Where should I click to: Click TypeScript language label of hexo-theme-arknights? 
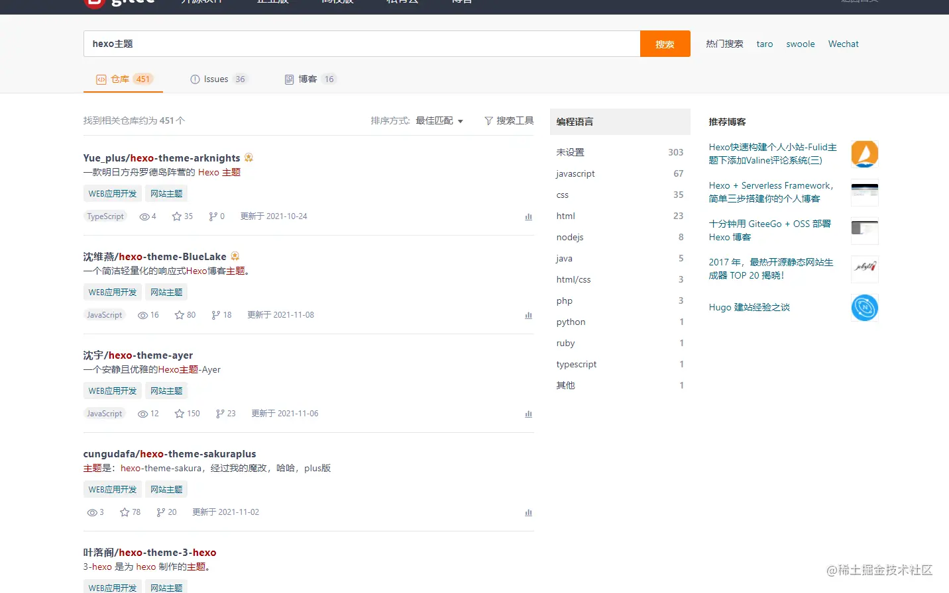click(x=105, y=216)
